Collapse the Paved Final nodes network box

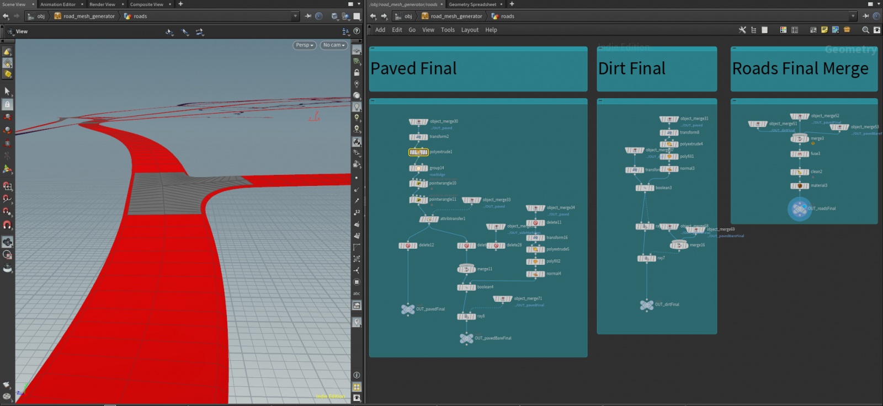point(373,101)
